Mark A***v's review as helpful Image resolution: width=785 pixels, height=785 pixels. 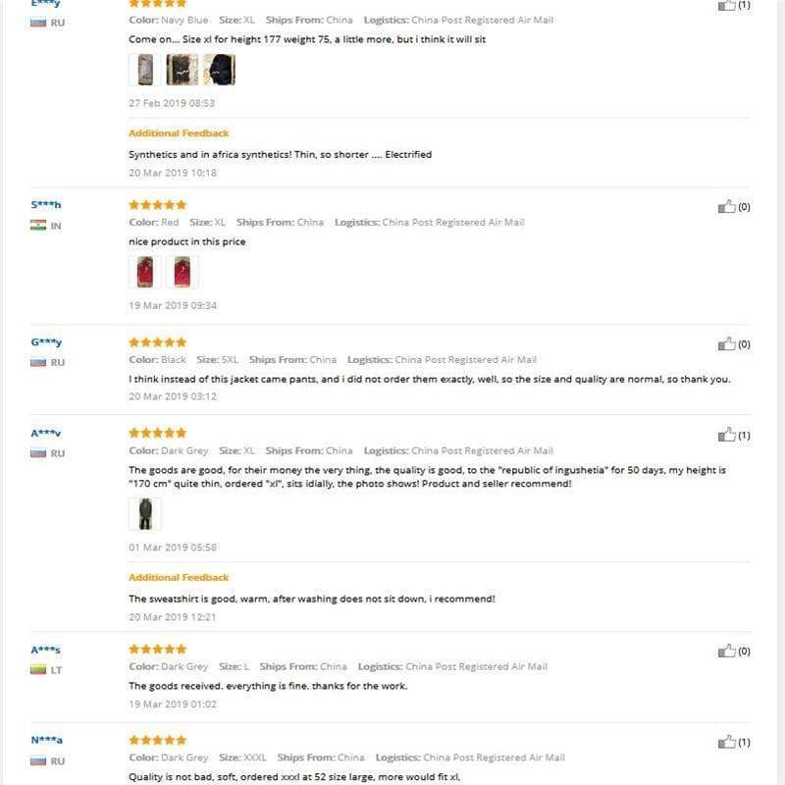click(726, 435)
